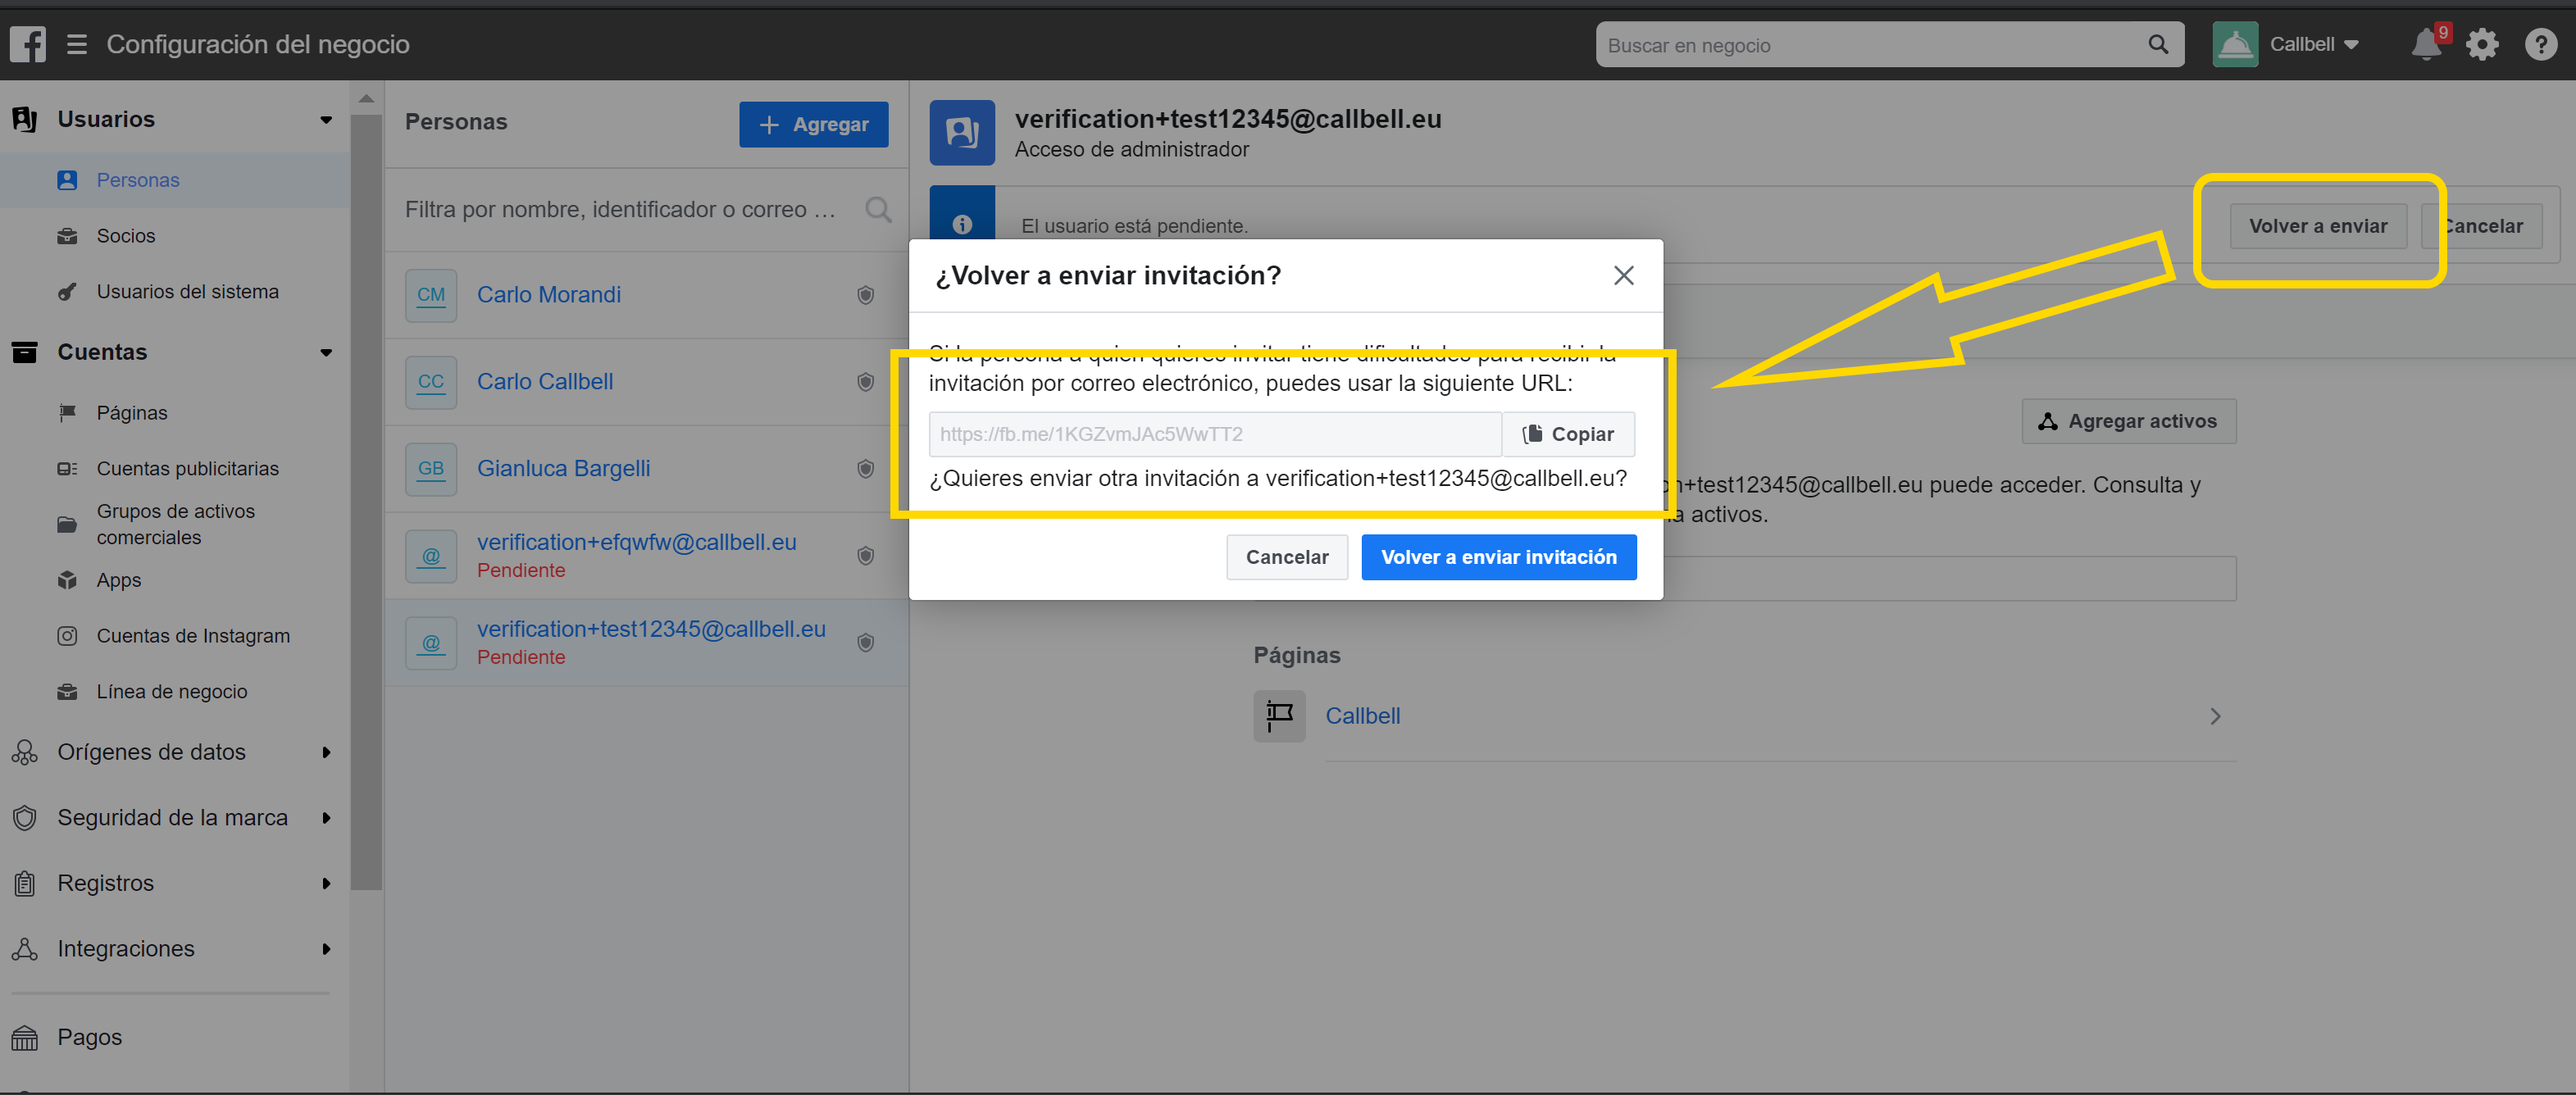Image resolution: width=2576 pixels, height=1095 pixels.
Task: Close the Volver a enviar invitación dialog
Action: [x=1623, y=275]
